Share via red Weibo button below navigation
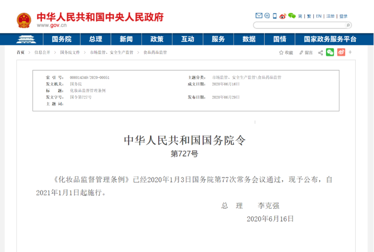Image resolution: width=374 pixels, height=252 pixels. [x=341, y=52]
